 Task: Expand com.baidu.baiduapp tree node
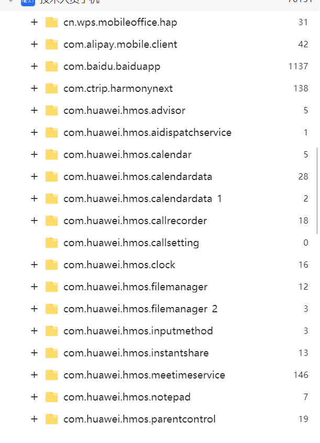(x=34, y=66)
